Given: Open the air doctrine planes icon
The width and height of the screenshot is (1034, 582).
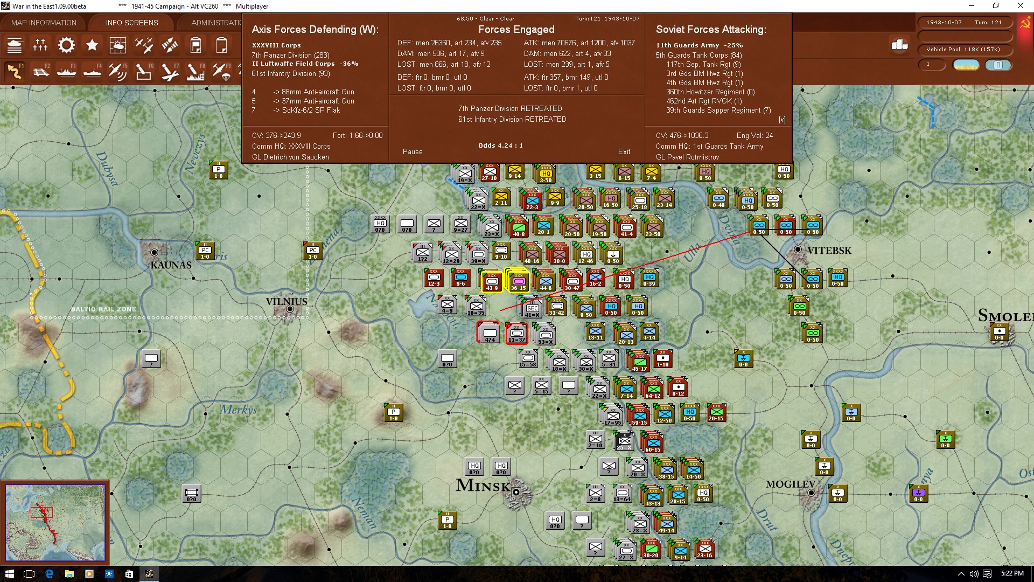Looking at the screenshot, I should [x=144, y=45].
